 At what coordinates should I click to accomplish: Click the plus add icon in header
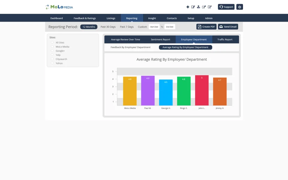coord(188,7)
